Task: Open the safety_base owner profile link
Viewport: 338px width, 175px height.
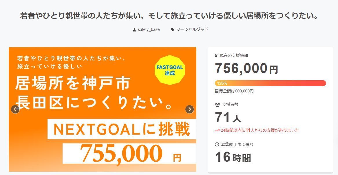Action: click(x=149, y=29)
